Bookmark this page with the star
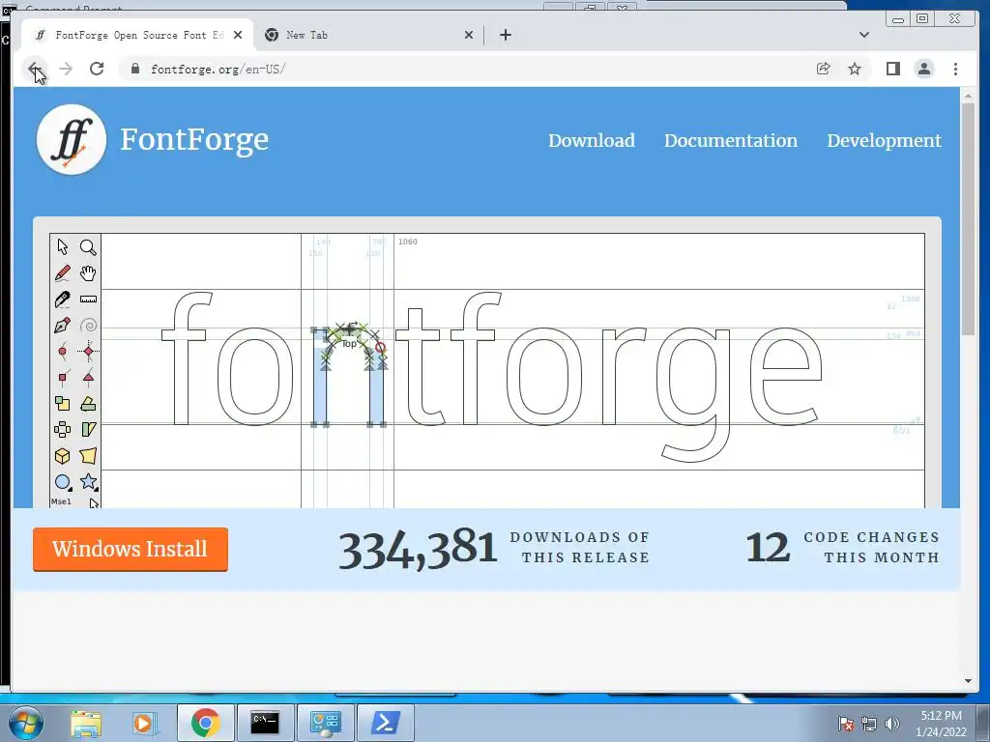Viewport: 990px width, 742px height. tap(855, 69)
